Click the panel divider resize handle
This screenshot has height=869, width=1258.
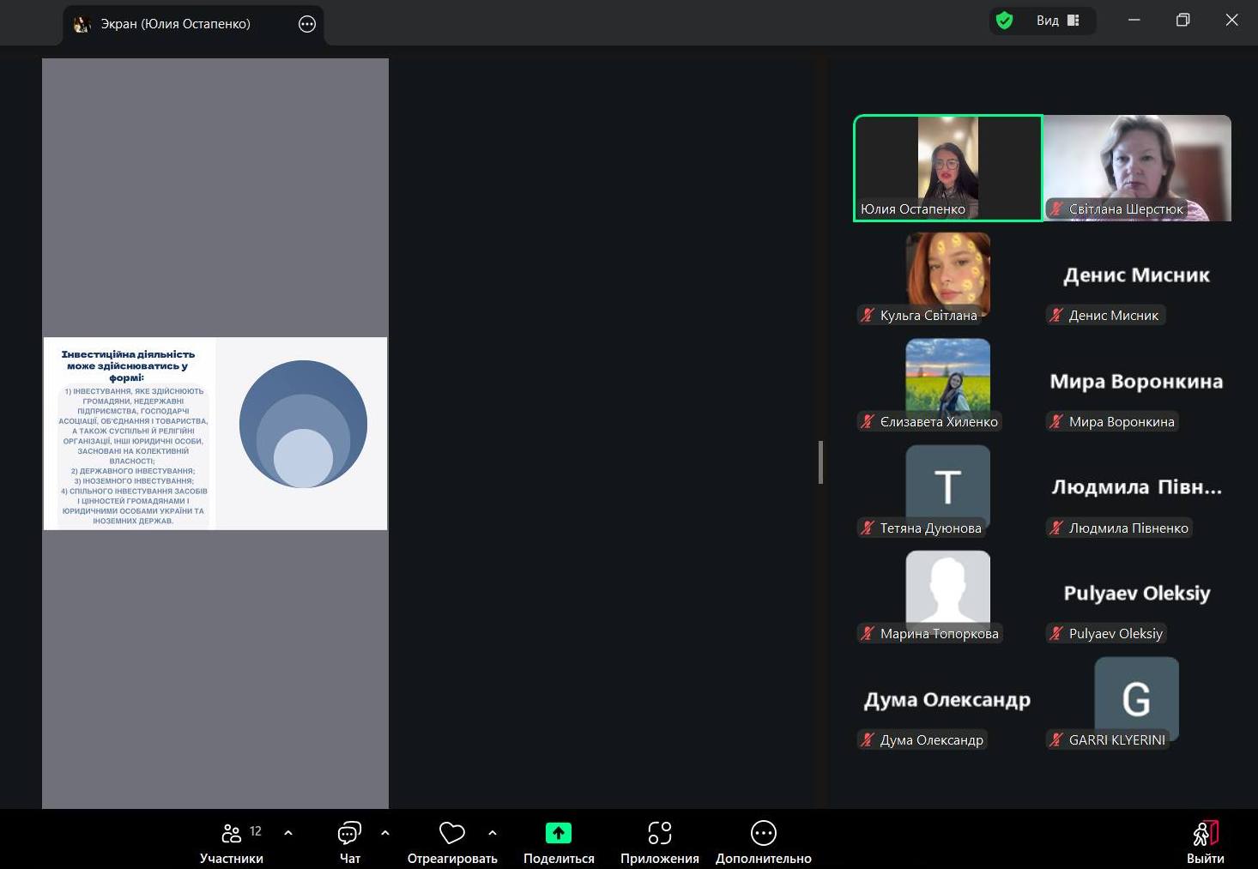[x=821, y=462]
